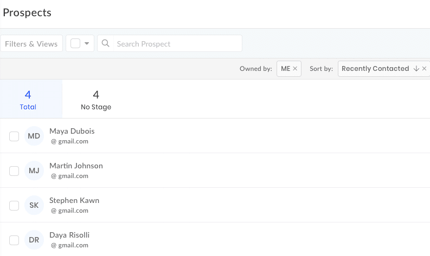The image size is (430, 256).
Task: Click Maya Dubois MD avatar
Action: click(x=34, y=136)
